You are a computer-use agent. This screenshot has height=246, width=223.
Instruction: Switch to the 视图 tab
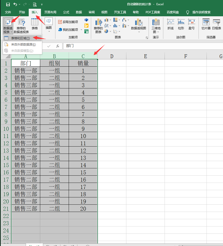(104, 12)
